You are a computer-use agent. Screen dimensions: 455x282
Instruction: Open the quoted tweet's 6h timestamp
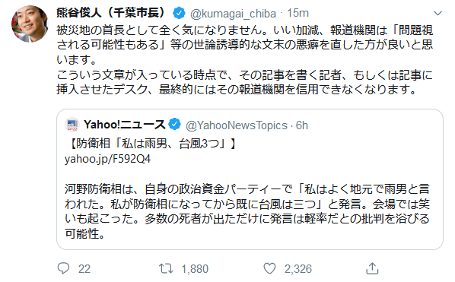[302, 125]
